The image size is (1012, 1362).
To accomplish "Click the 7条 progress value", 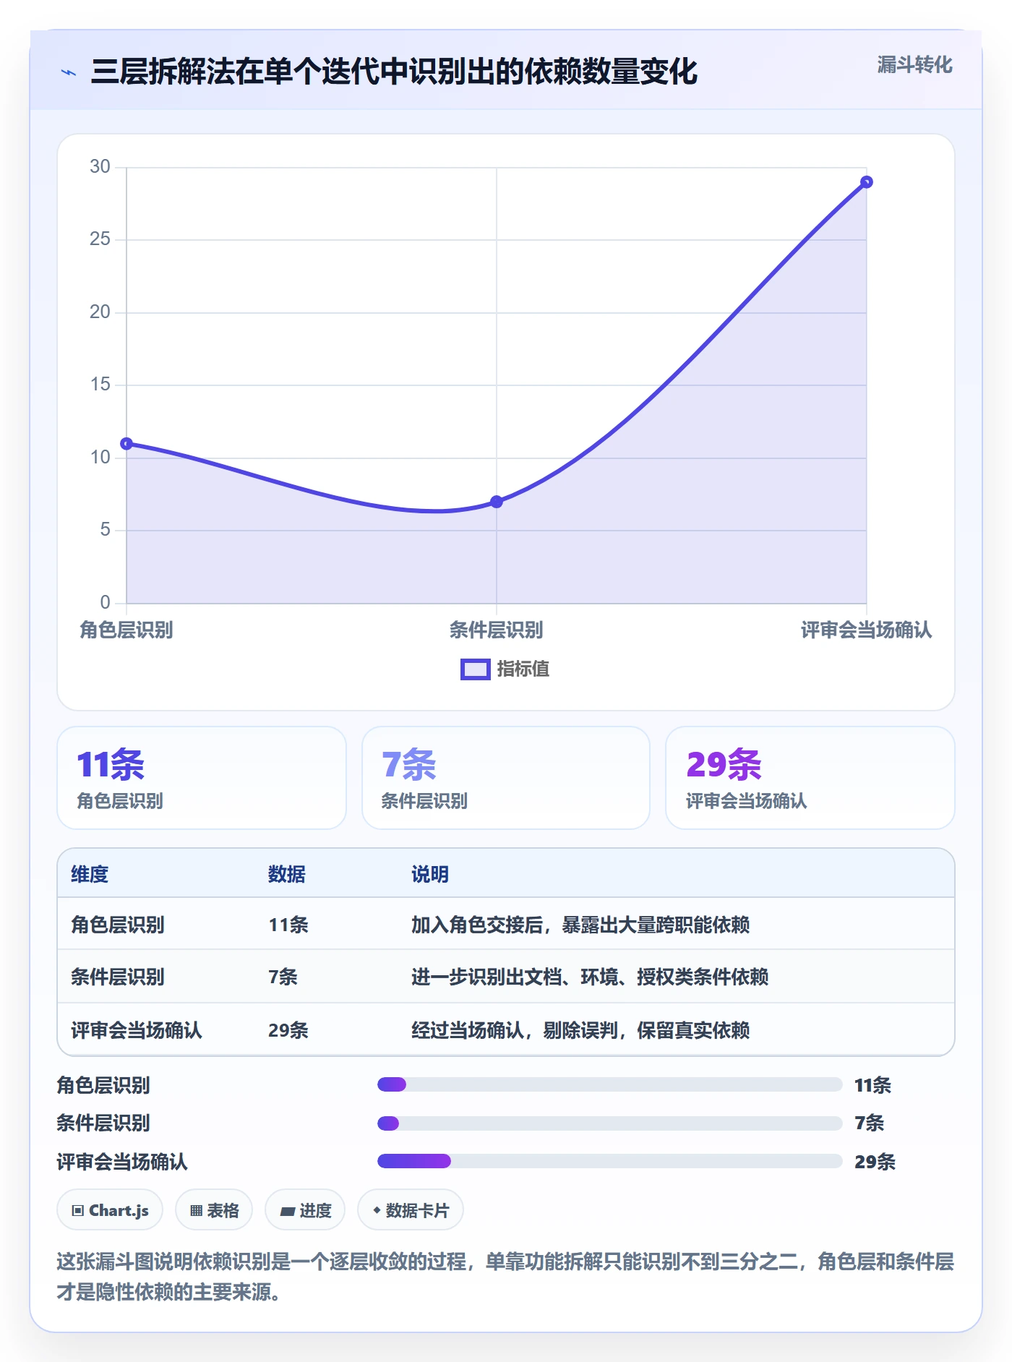I will point(870,1123).
